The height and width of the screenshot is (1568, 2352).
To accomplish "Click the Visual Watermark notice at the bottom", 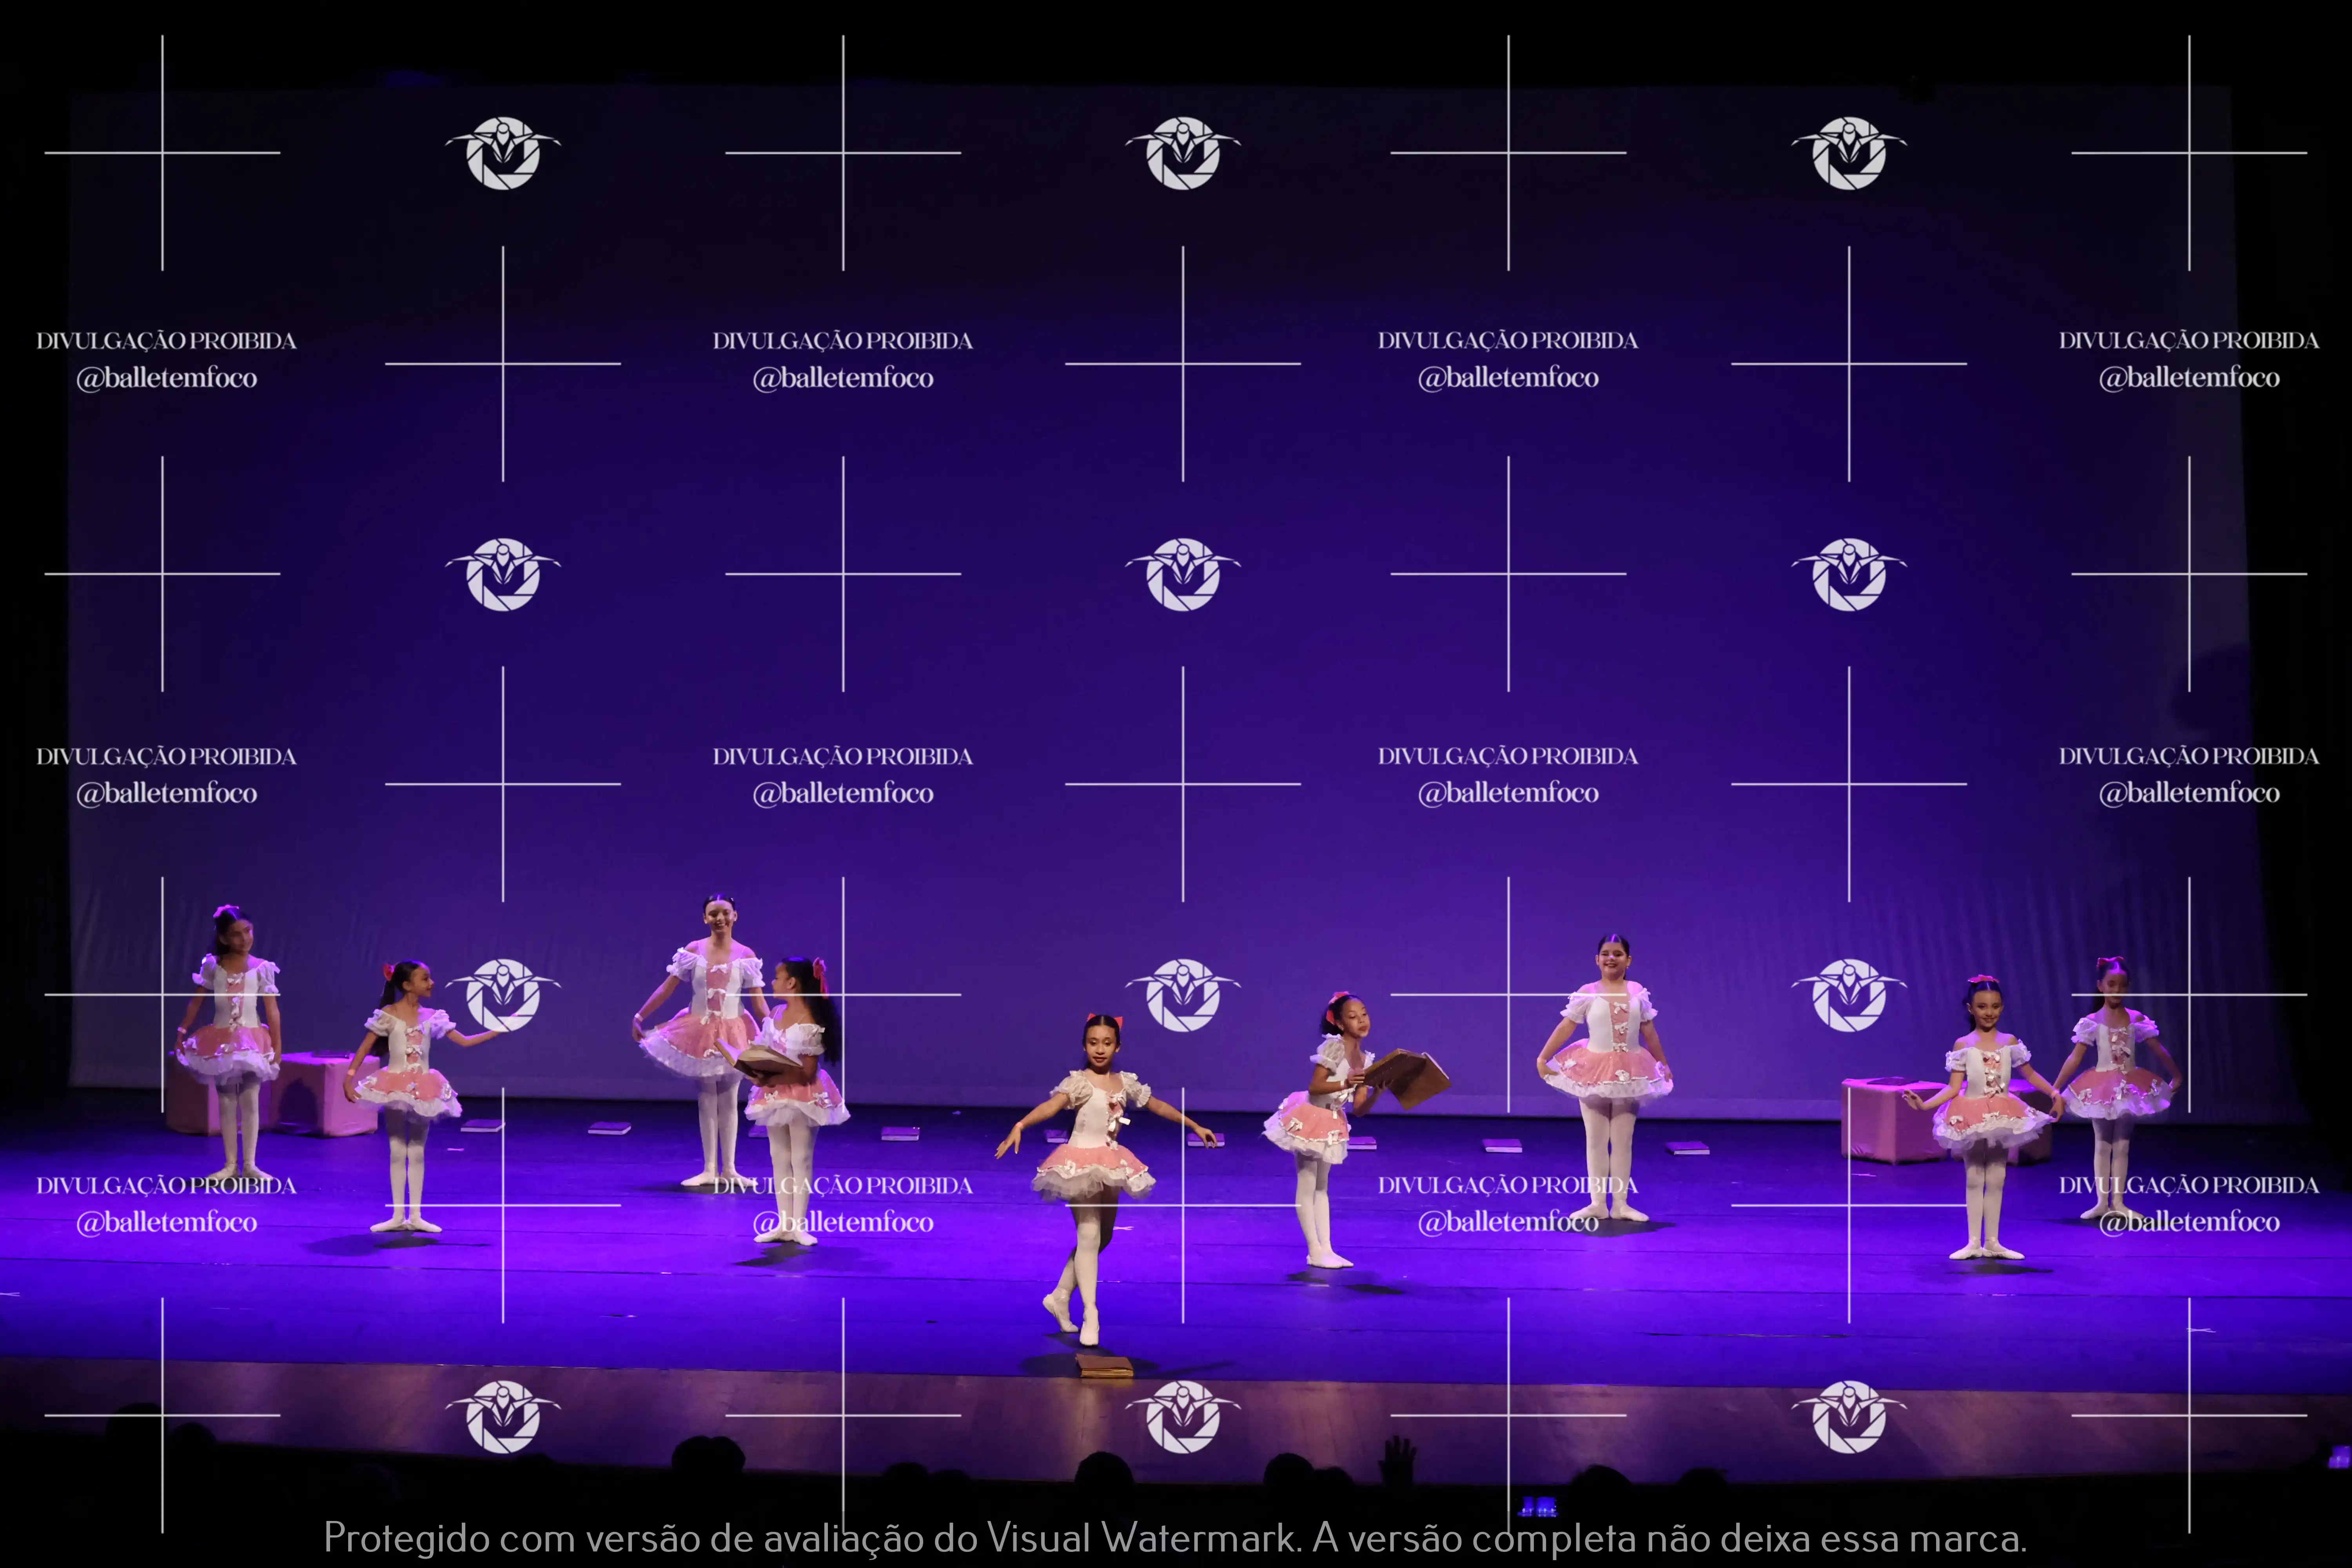I will 1176,1534.
